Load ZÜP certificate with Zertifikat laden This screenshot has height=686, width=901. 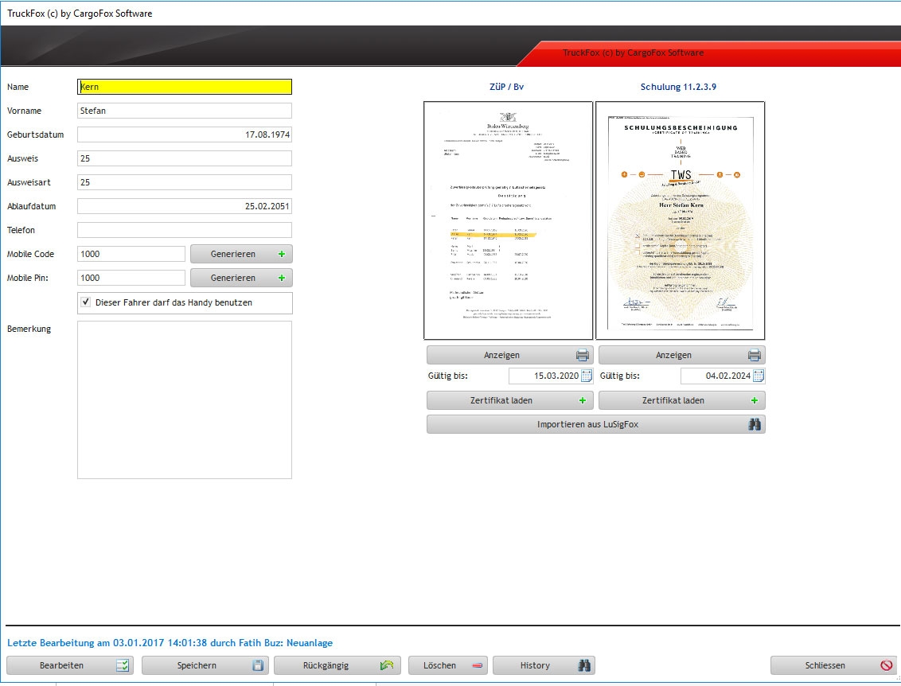tap(509, 400)
